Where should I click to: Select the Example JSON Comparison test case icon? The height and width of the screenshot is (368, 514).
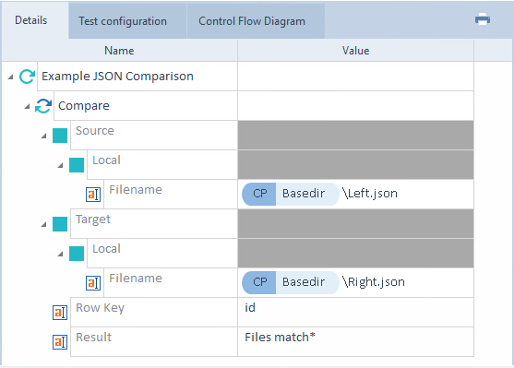coord(27,77)
